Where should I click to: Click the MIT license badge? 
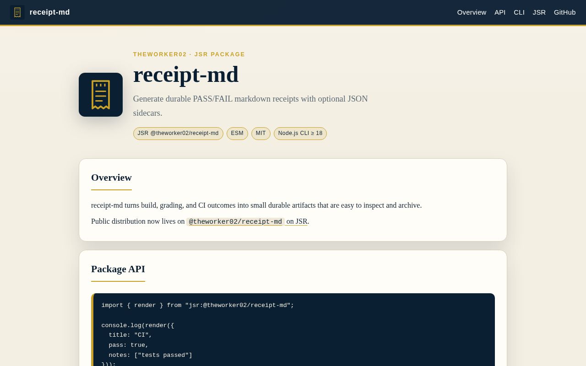pos(261,134)
